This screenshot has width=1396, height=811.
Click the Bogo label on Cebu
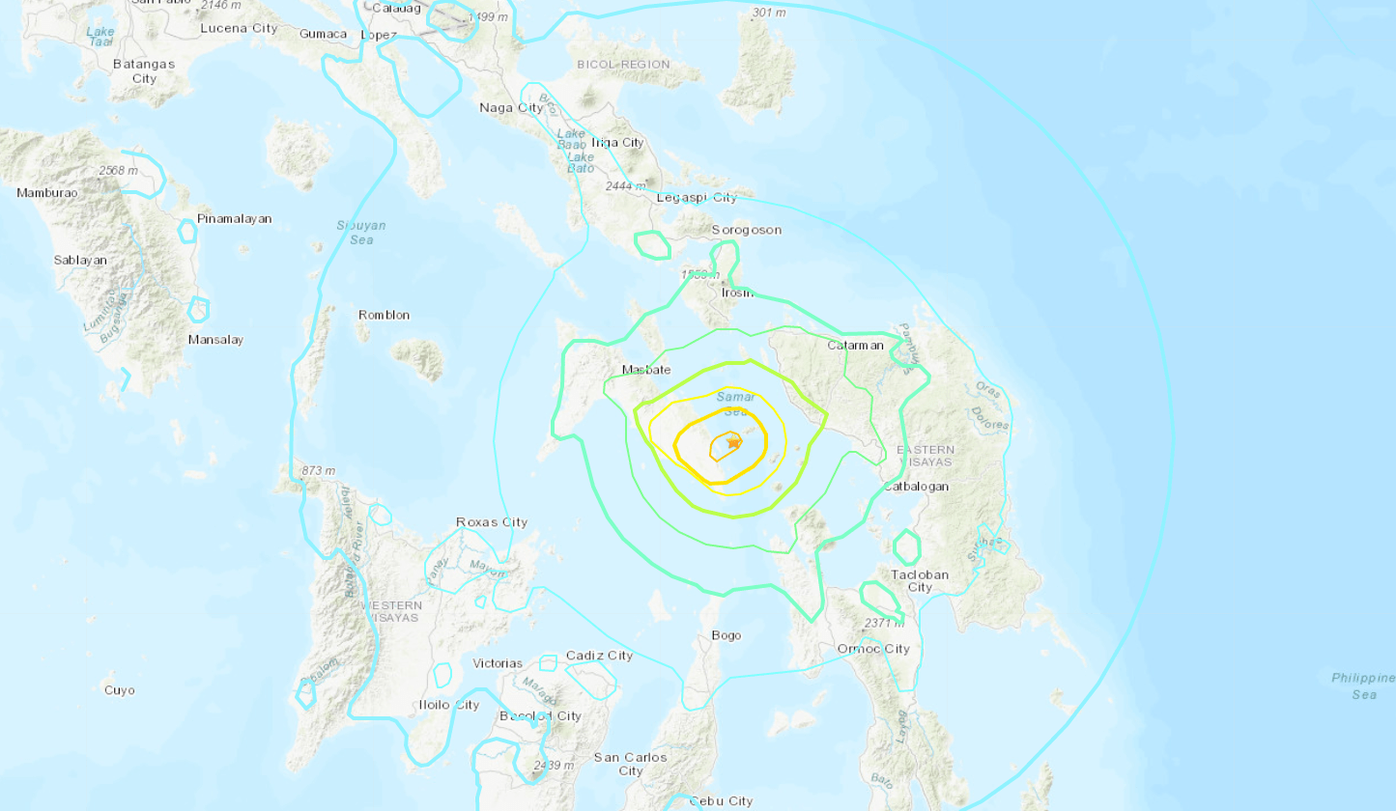tap(726, 635)
